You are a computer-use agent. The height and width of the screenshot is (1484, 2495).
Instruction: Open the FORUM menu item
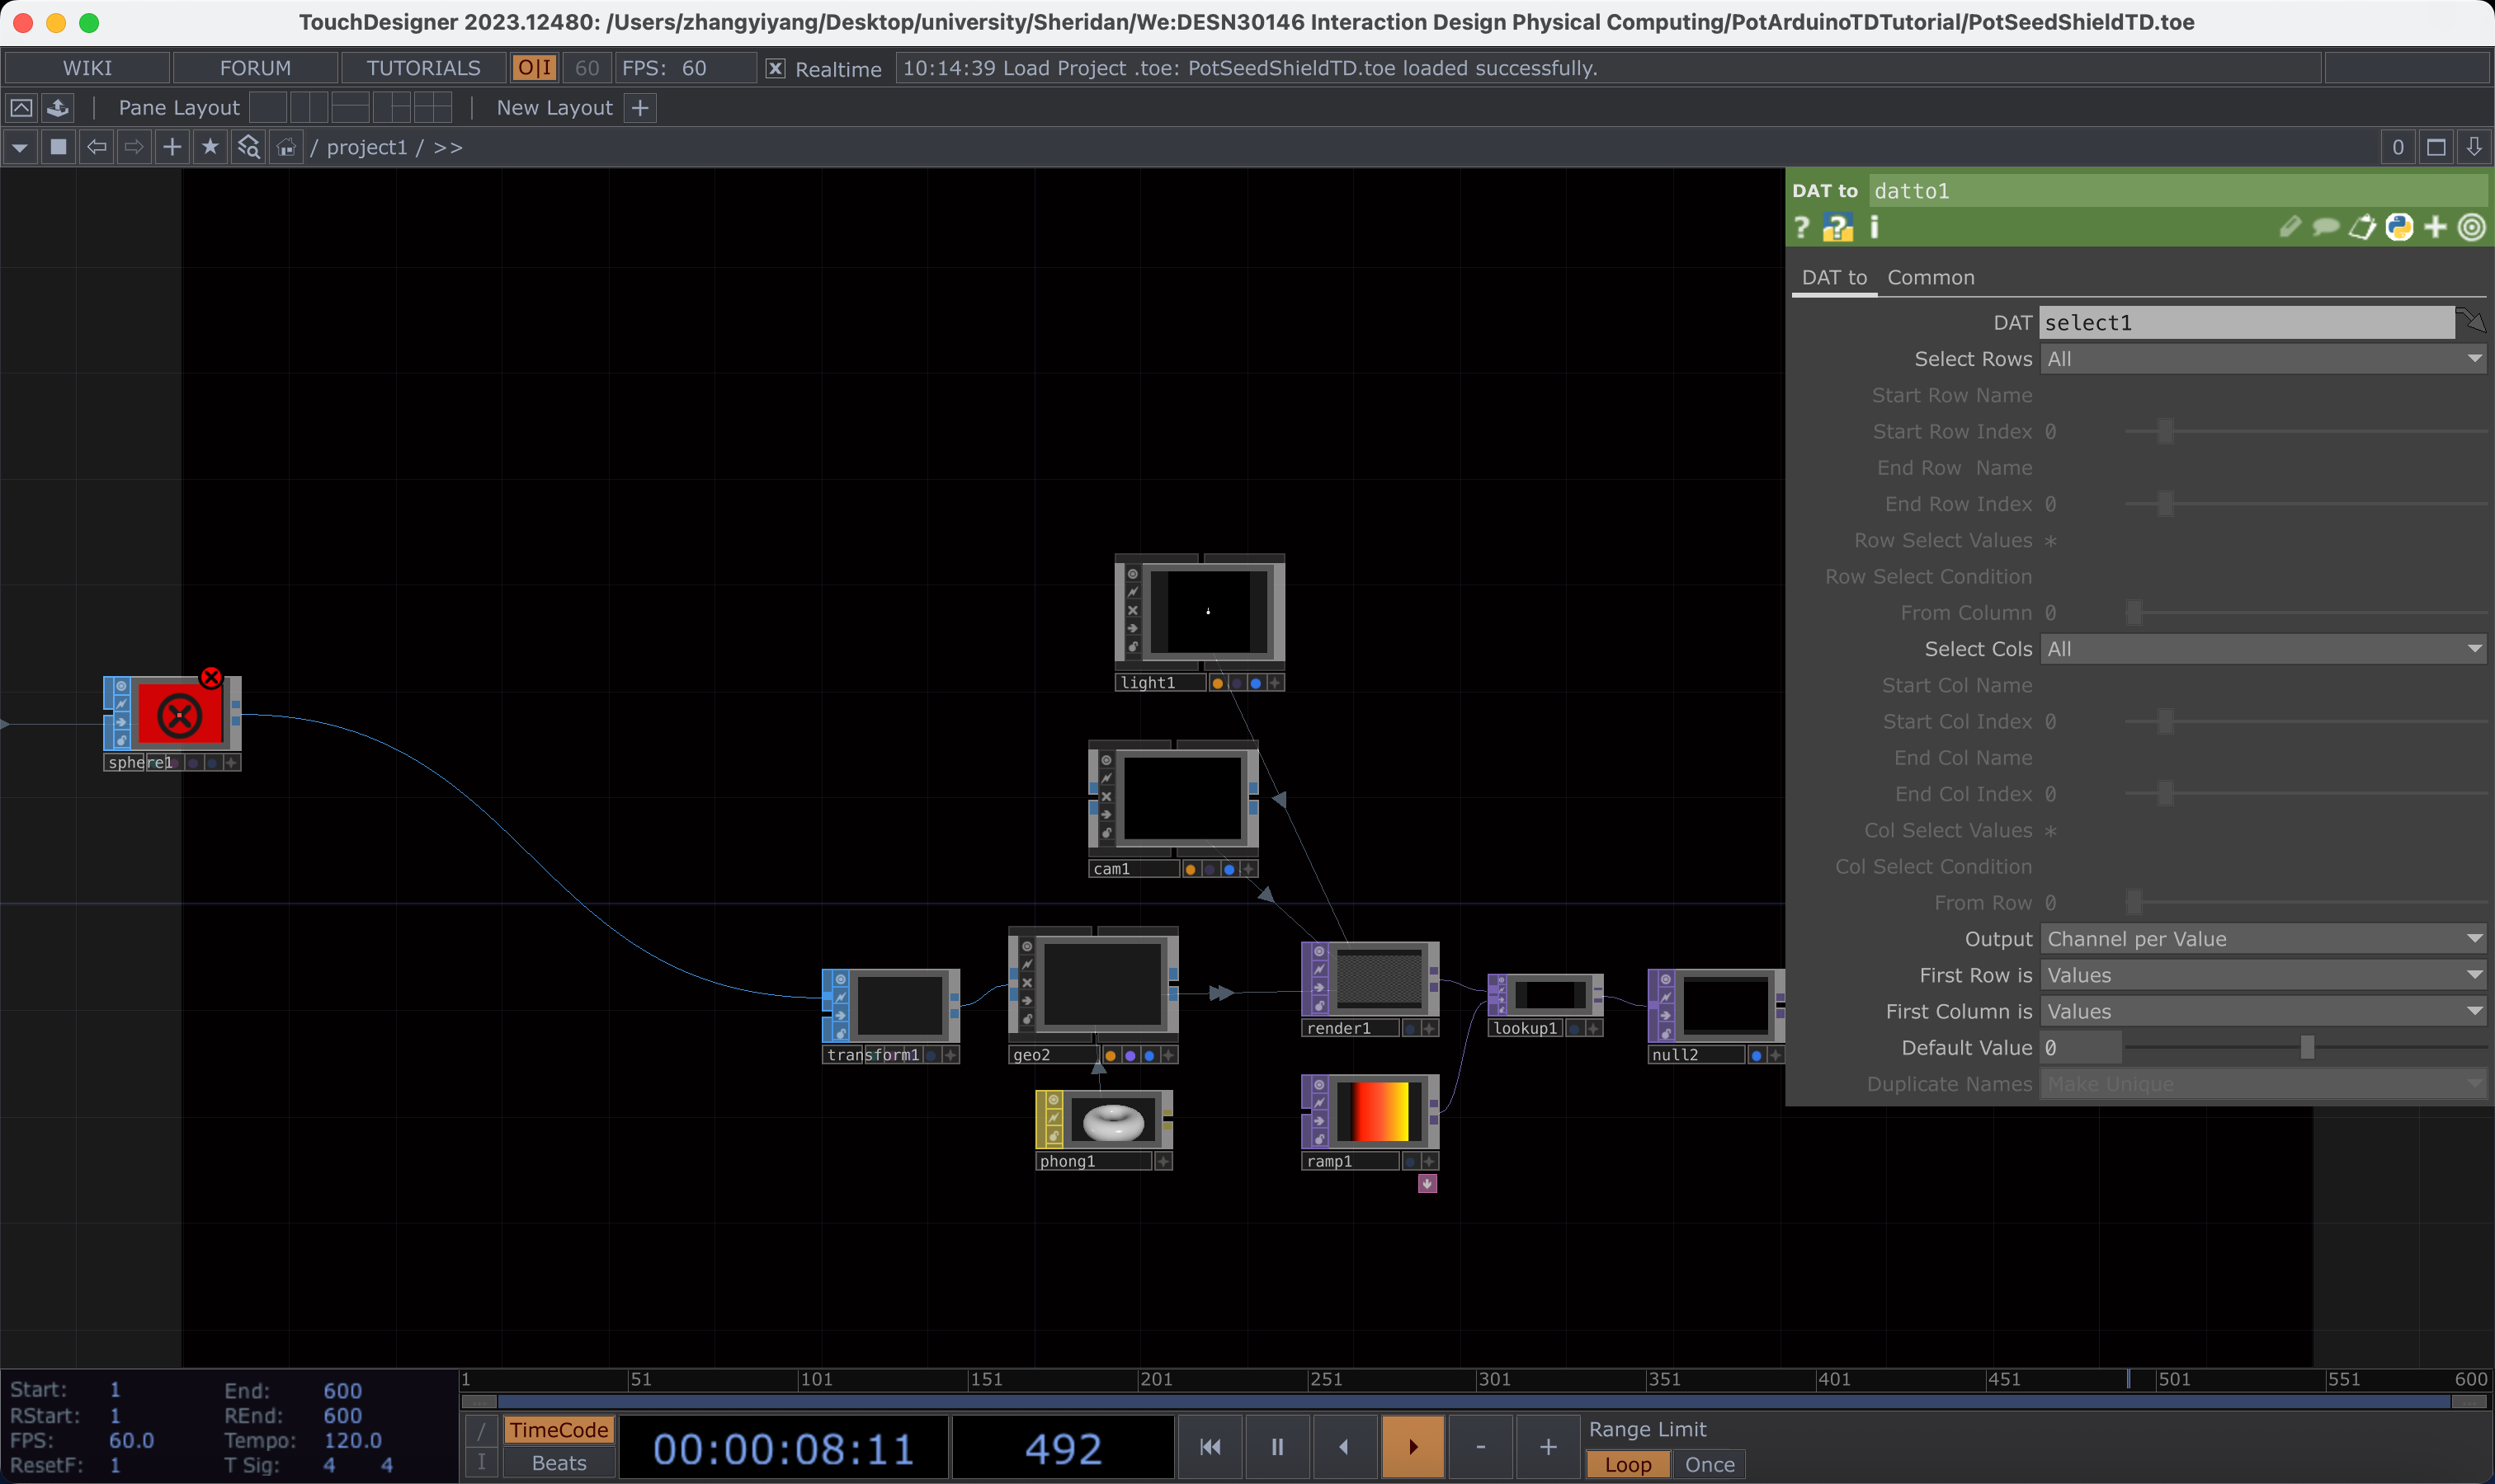255,67
